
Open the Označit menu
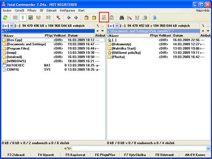(x=19, y=11)
